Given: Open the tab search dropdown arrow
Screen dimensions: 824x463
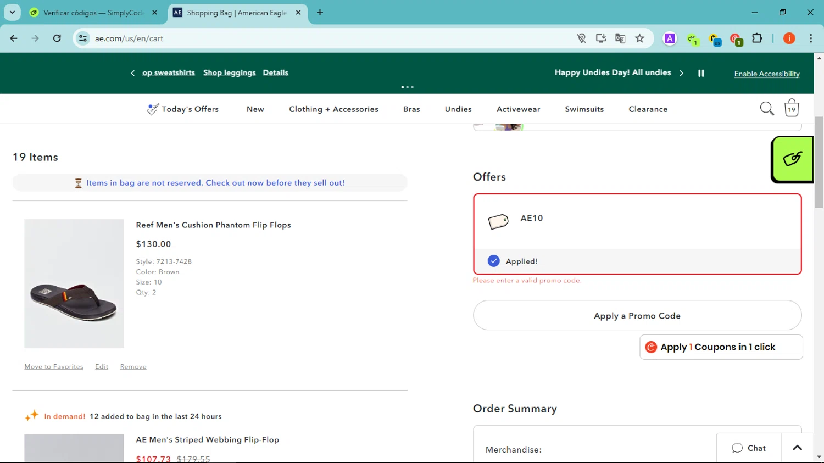Looking at the screenshot, I should 12,12.
